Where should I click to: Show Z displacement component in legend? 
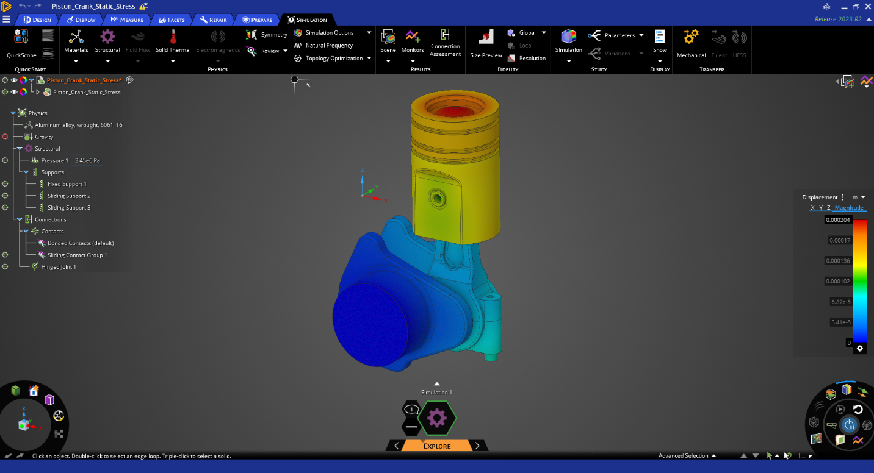(828, 208)
